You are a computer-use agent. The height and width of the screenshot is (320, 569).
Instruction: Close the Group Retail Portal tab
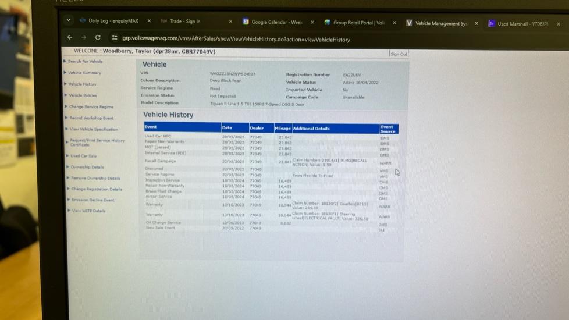[x=394, y=23]
